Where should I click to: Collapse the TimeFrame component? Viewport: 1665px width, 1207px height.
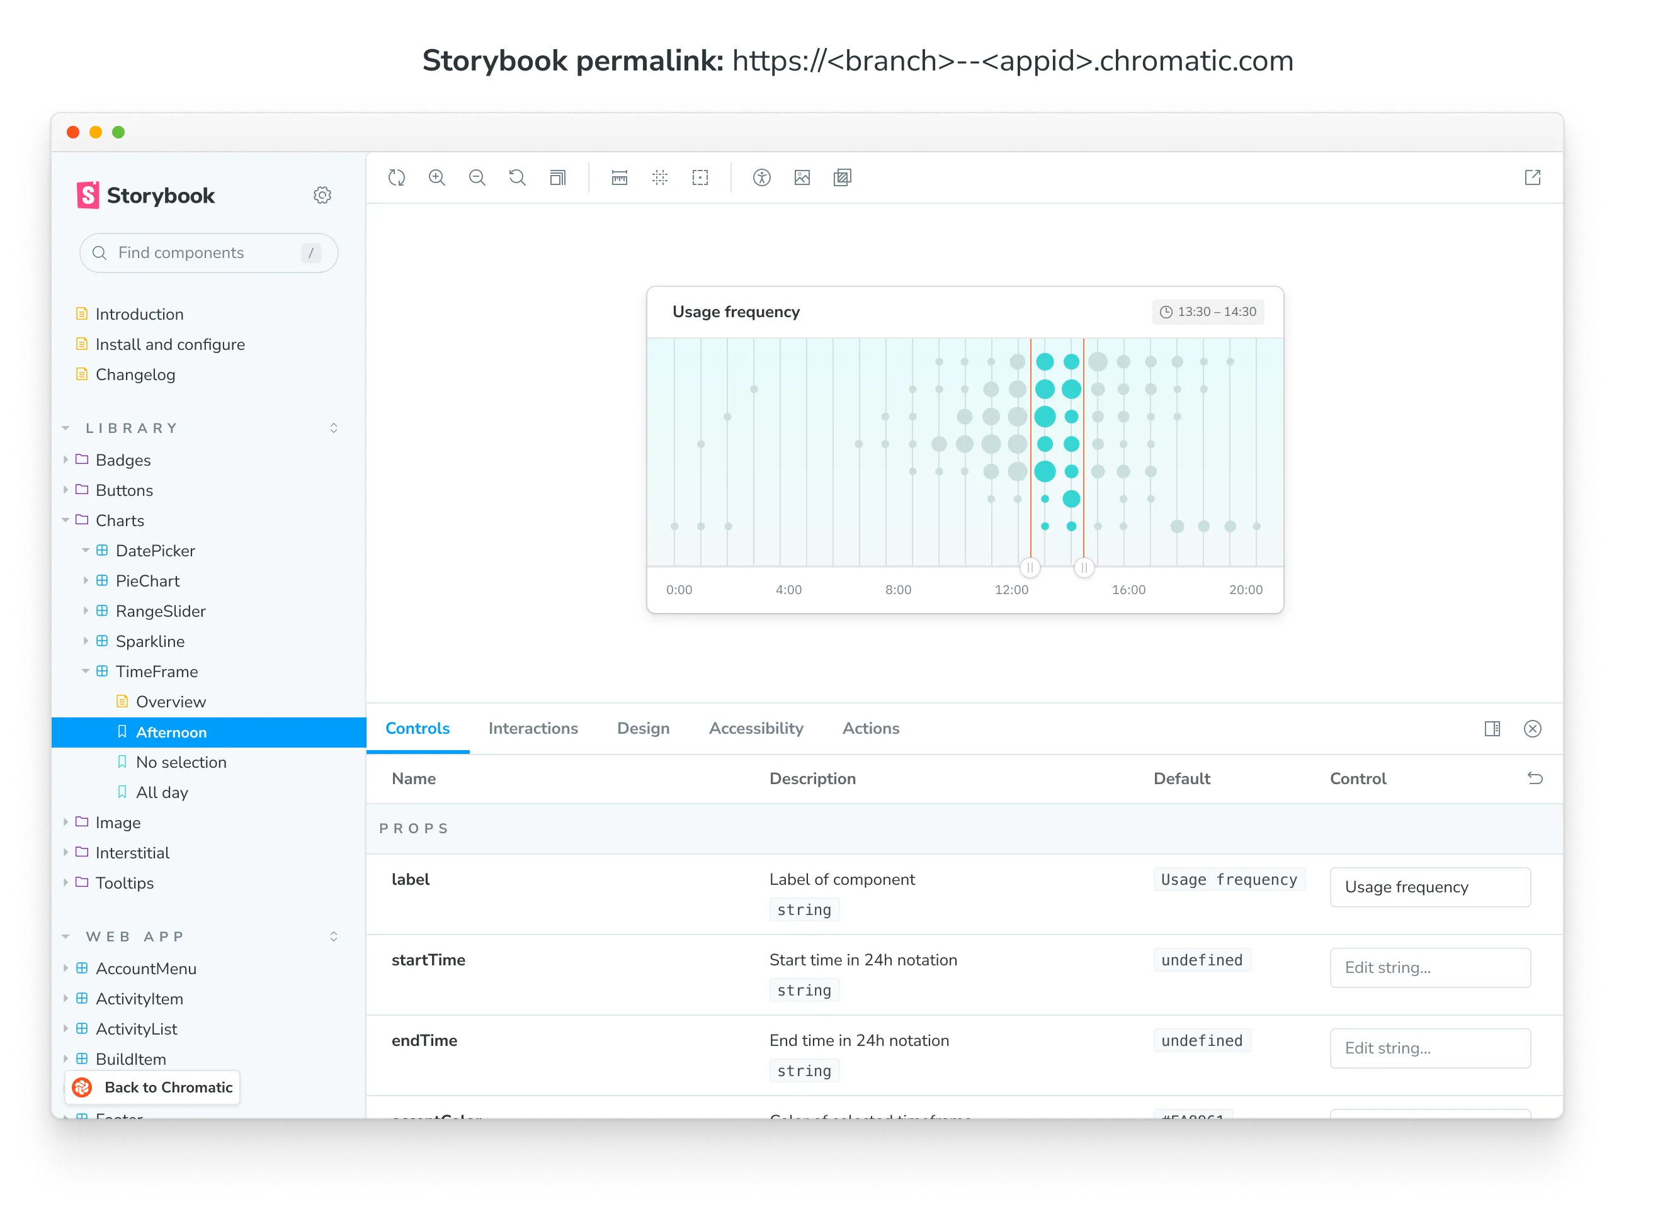click(x=156, y=671)
